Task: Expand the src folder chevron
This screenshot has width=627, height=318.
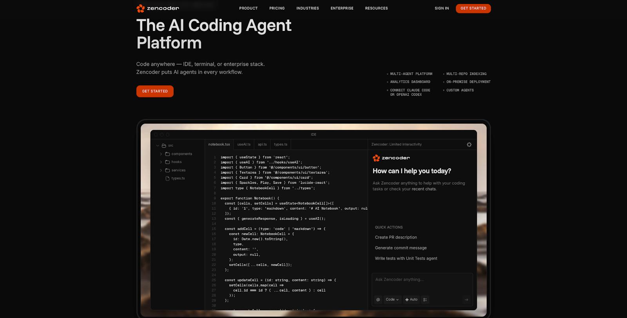Action: tap(158, 146)
